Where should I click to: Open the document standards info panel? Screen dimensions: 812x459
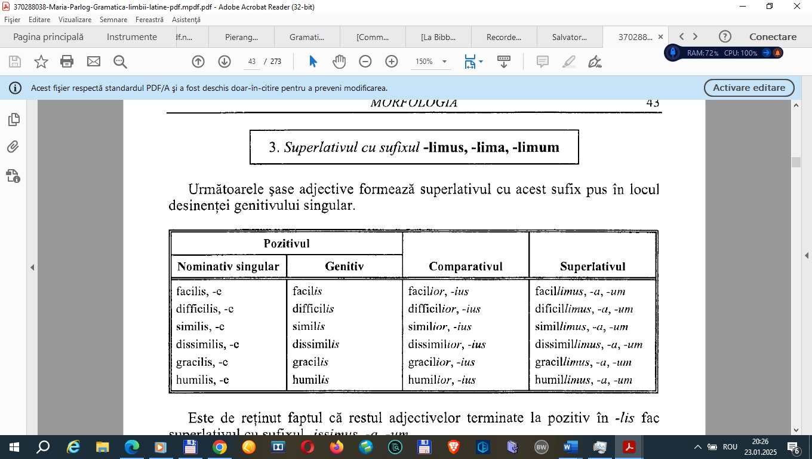(14, 176)
